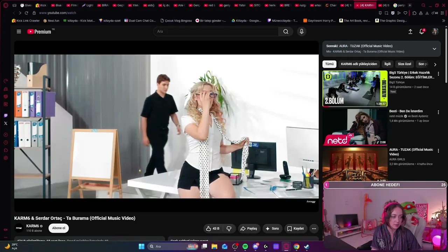Open more actions for the video
448x252 pixels.
click(x=314, y=229)
